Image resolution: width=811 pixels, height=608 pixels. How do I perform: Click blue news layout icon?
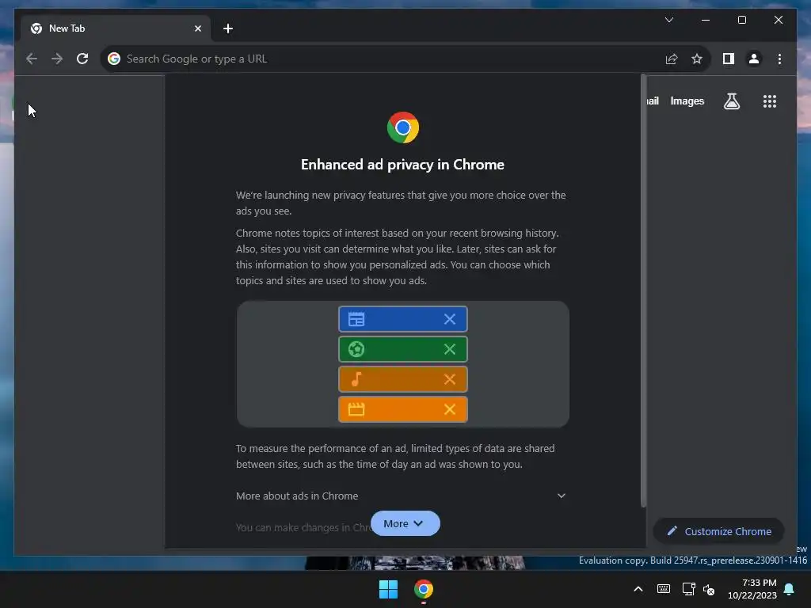coord(356,319)
